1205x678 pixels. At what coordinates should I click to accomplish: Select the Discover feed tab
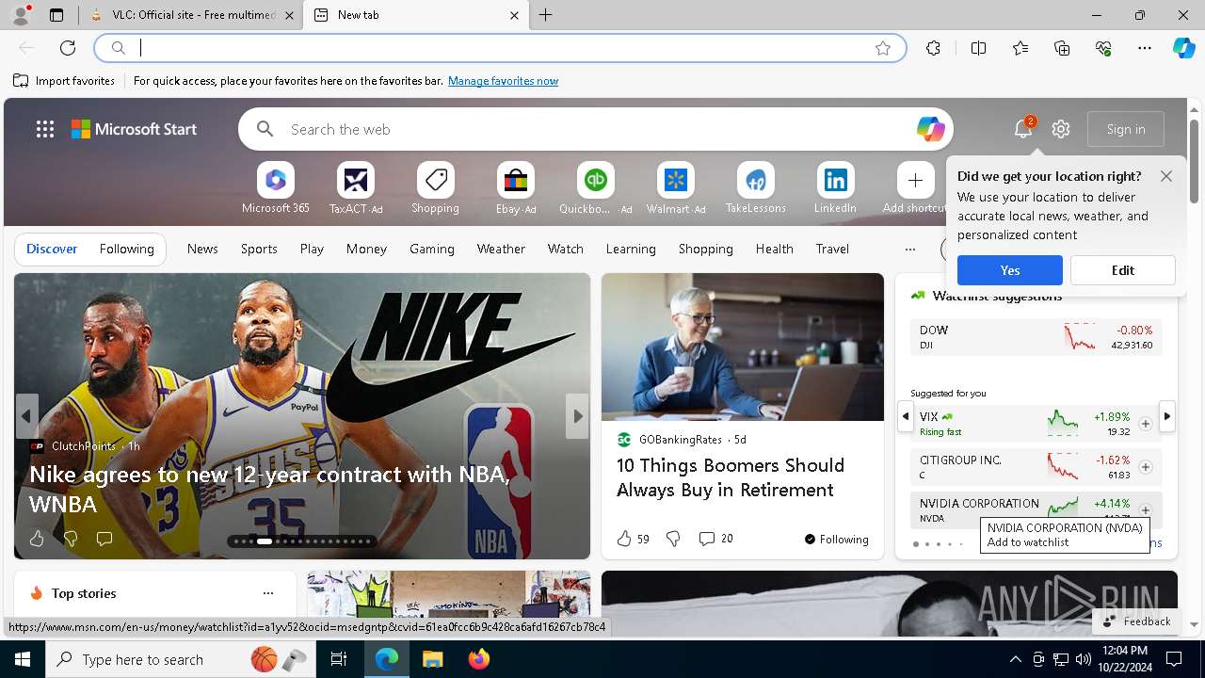(x=52, y=250)
